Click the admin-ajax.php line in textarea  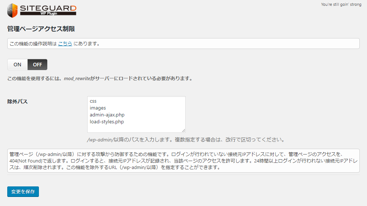107,115
